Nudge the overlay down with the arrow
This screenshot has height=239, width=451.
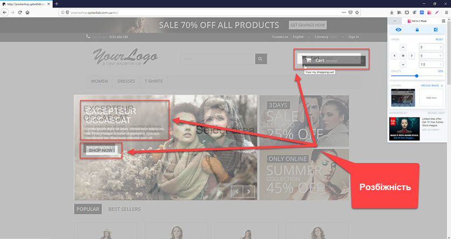403,64
